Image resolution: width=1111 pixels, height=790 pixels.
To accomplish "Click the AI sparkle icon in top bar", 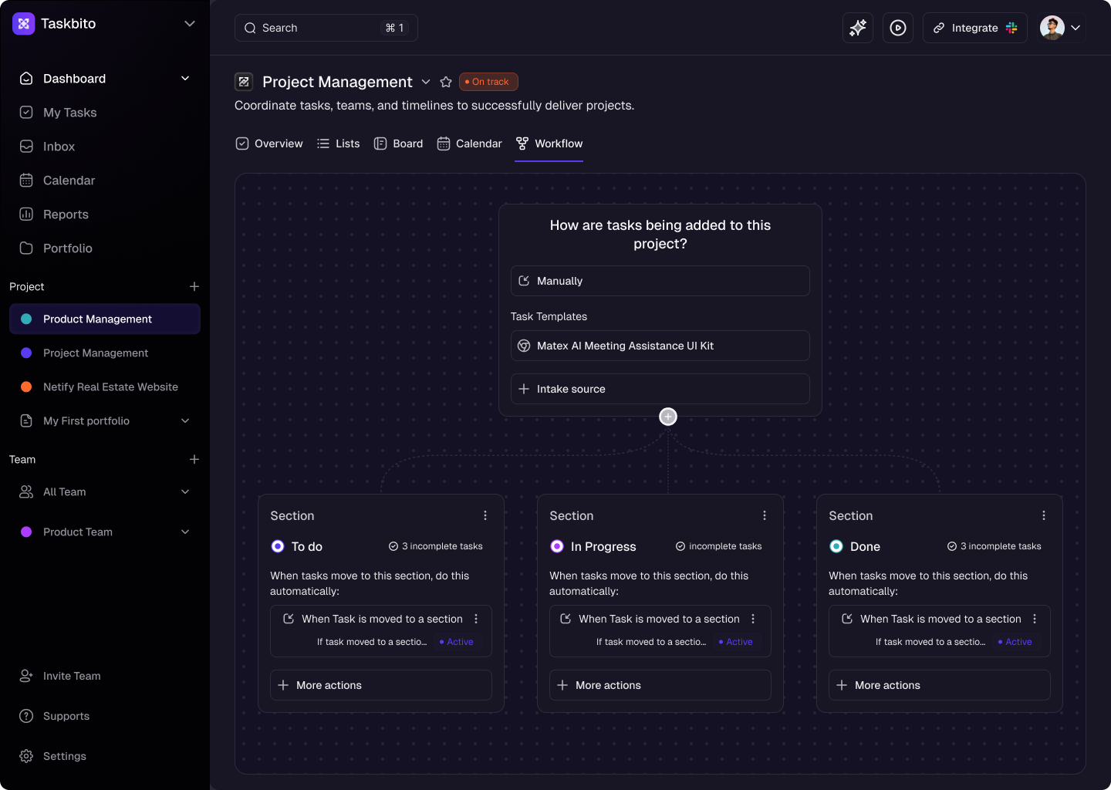I will (857, 28).
